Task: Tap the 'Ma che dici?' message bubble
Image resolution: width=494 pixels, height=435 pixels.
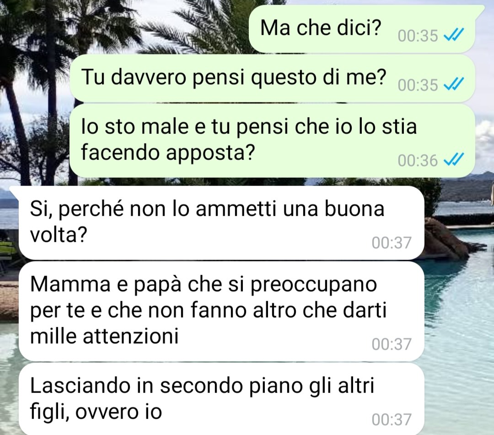Action: (x=362, y=29)
